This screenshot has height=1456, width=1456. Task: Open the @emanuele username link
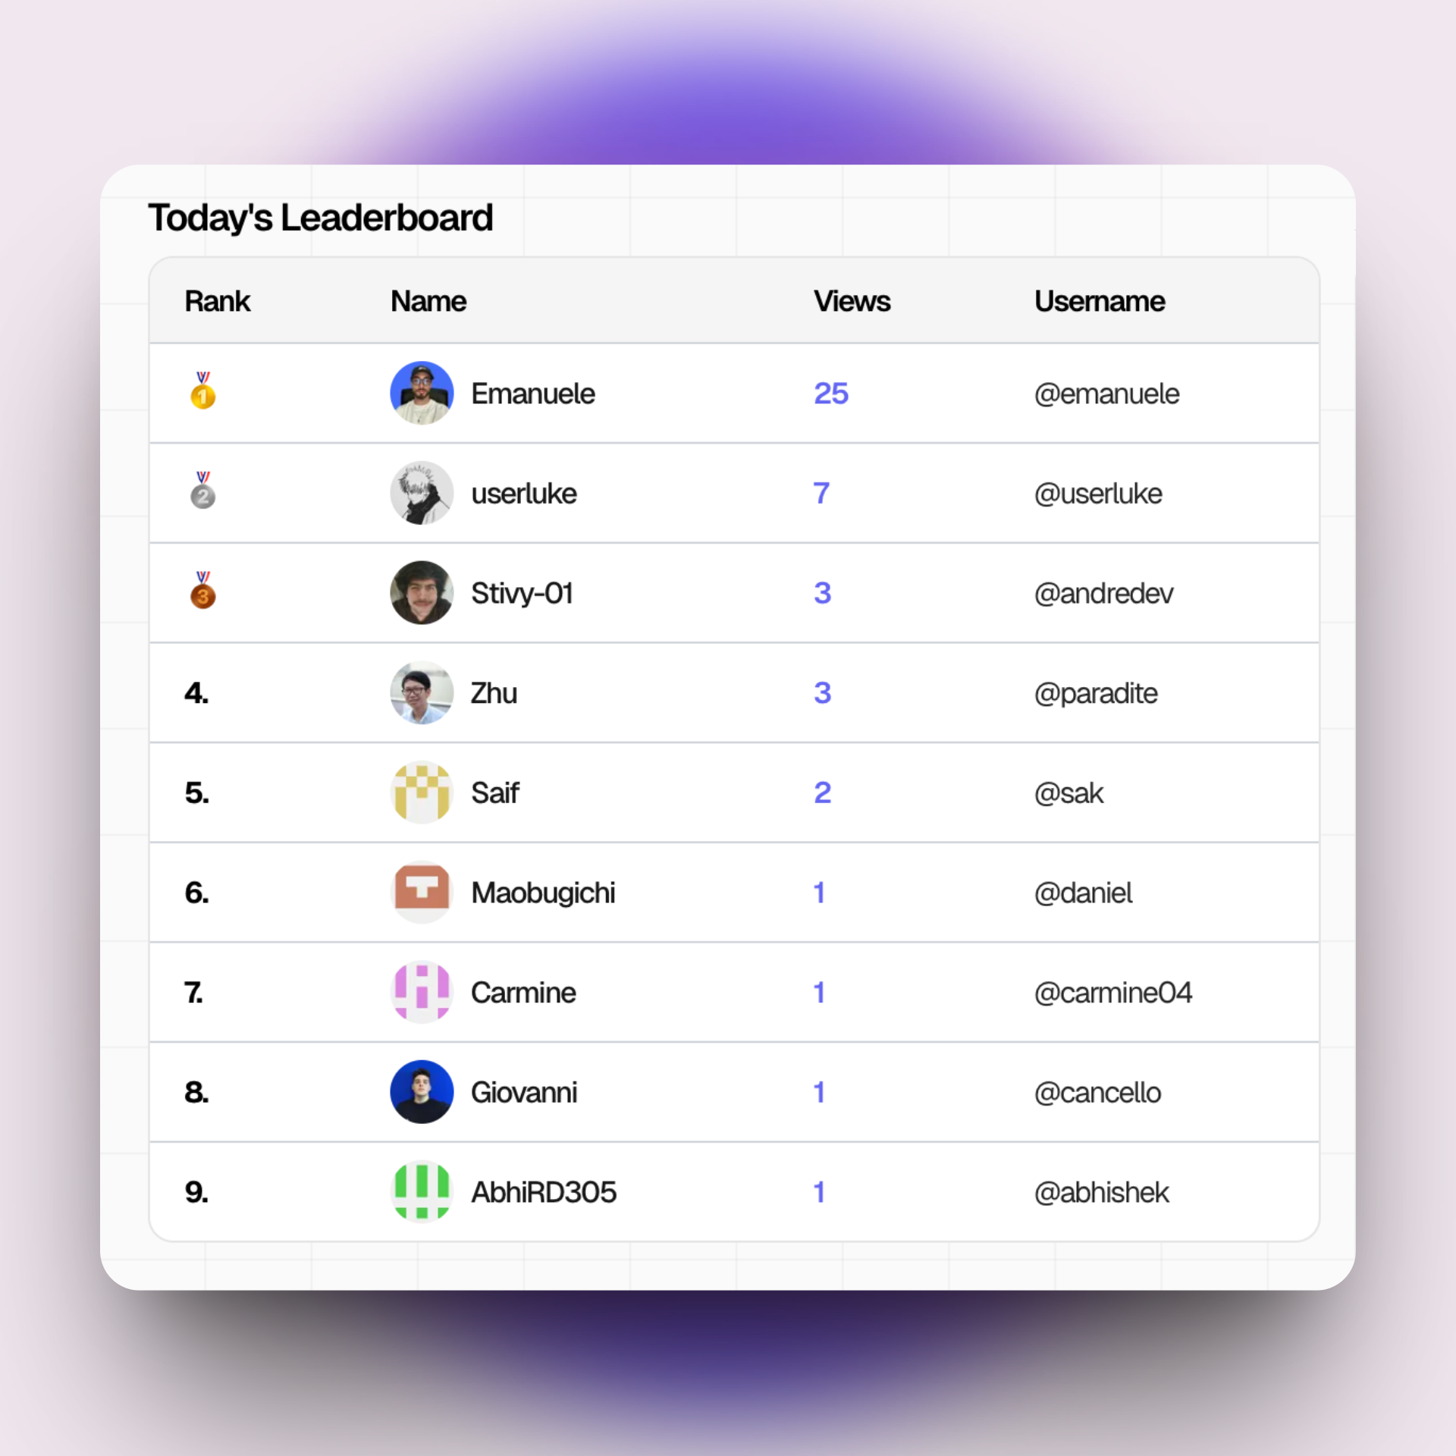pyautogui.click(x=1106, y=394)
